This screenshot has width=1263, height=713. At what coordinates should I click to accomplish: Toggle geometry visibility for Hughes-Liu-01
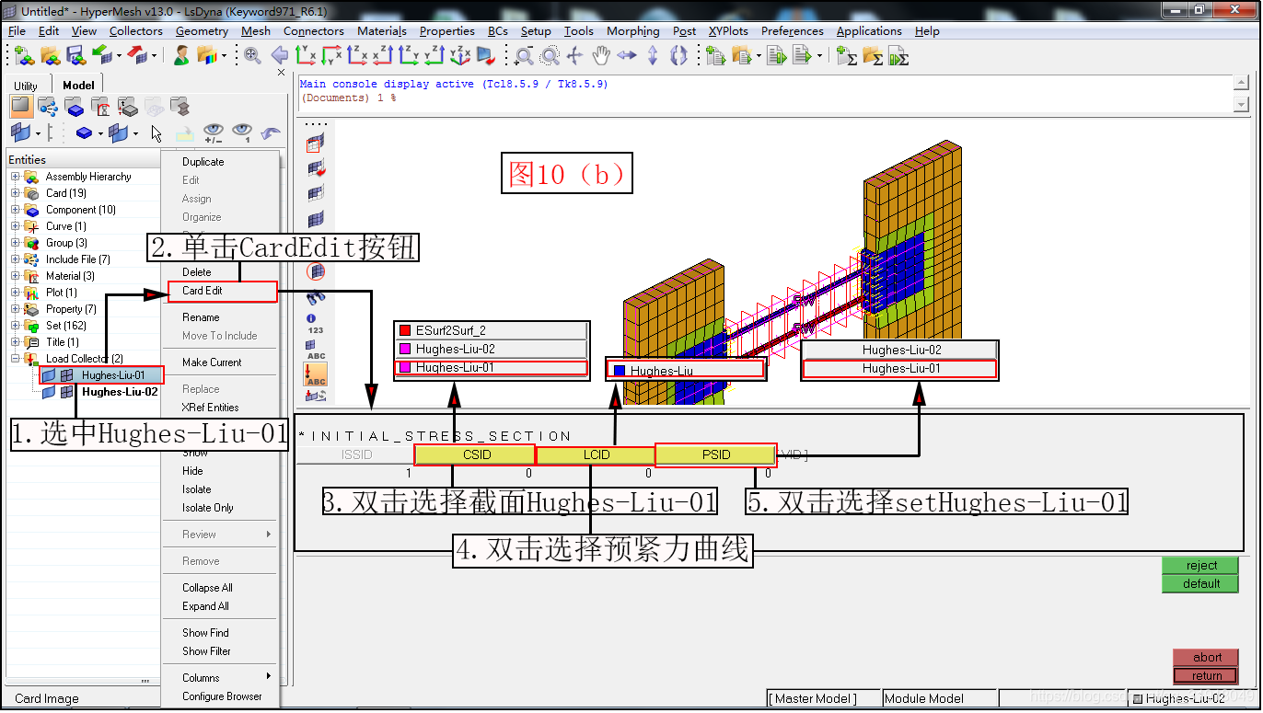[49, 375]
